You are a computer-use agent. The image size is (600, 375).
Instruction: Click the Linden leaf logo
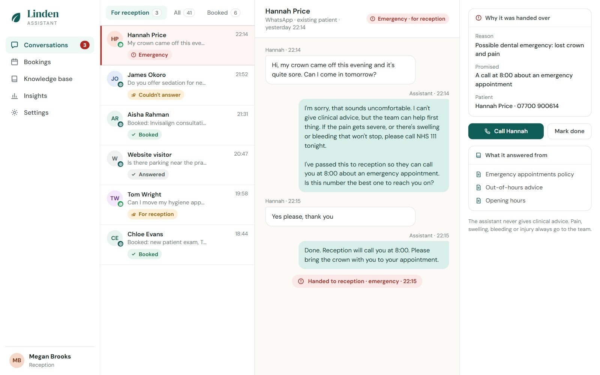coord(16,17)
